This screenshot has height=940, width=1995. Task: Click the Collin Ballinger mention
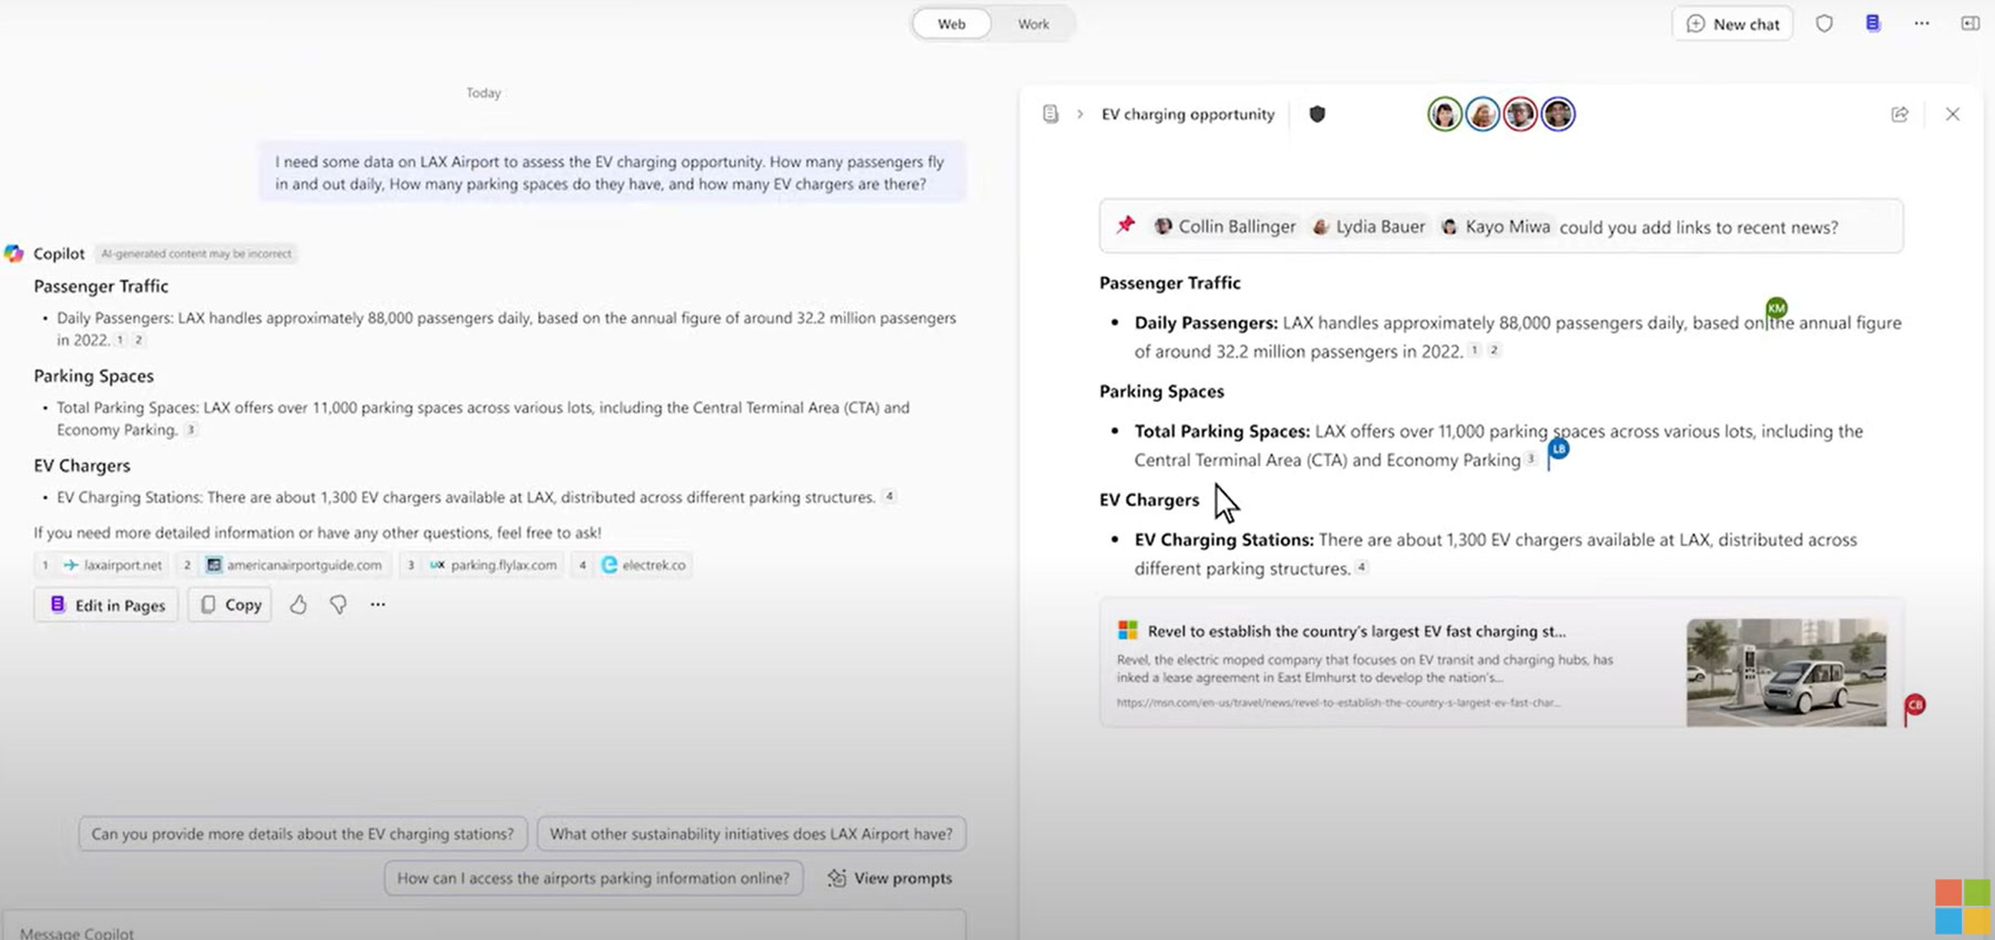tap(1225, 226)
